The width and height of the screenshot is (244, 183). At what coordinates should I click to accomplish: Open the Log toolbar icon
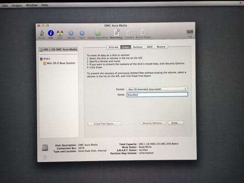190,33
